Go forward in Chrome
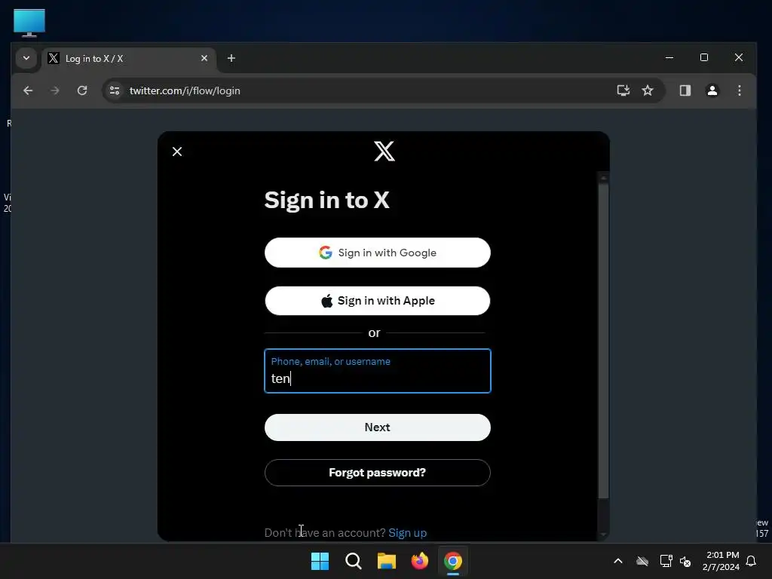772x579 pixels. pyautogui.click(x=55, y=90)
